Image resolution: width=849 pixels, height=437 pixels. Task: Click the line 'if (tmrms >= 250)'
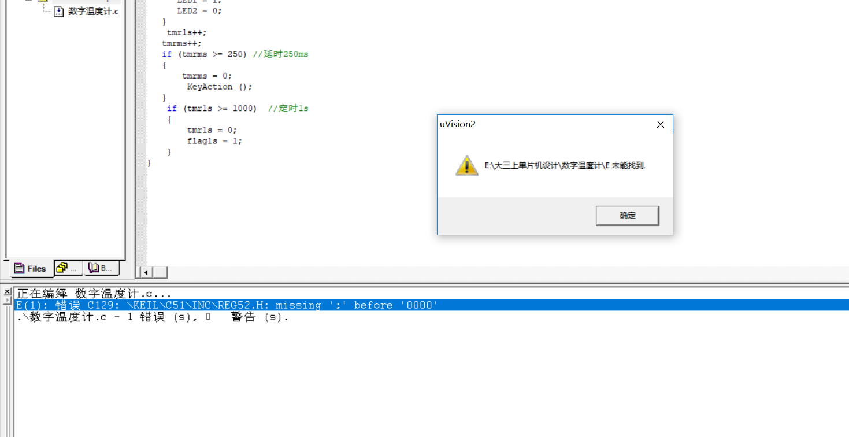tap(205, 54)
